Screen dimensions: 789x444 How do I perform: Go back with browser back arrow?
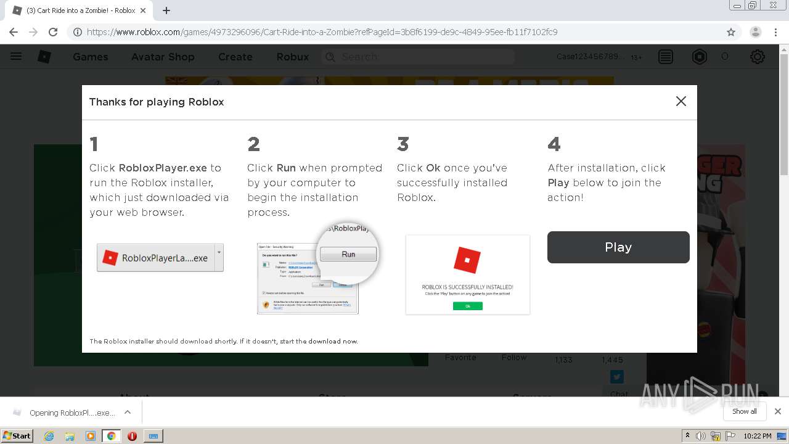point(14,32)
